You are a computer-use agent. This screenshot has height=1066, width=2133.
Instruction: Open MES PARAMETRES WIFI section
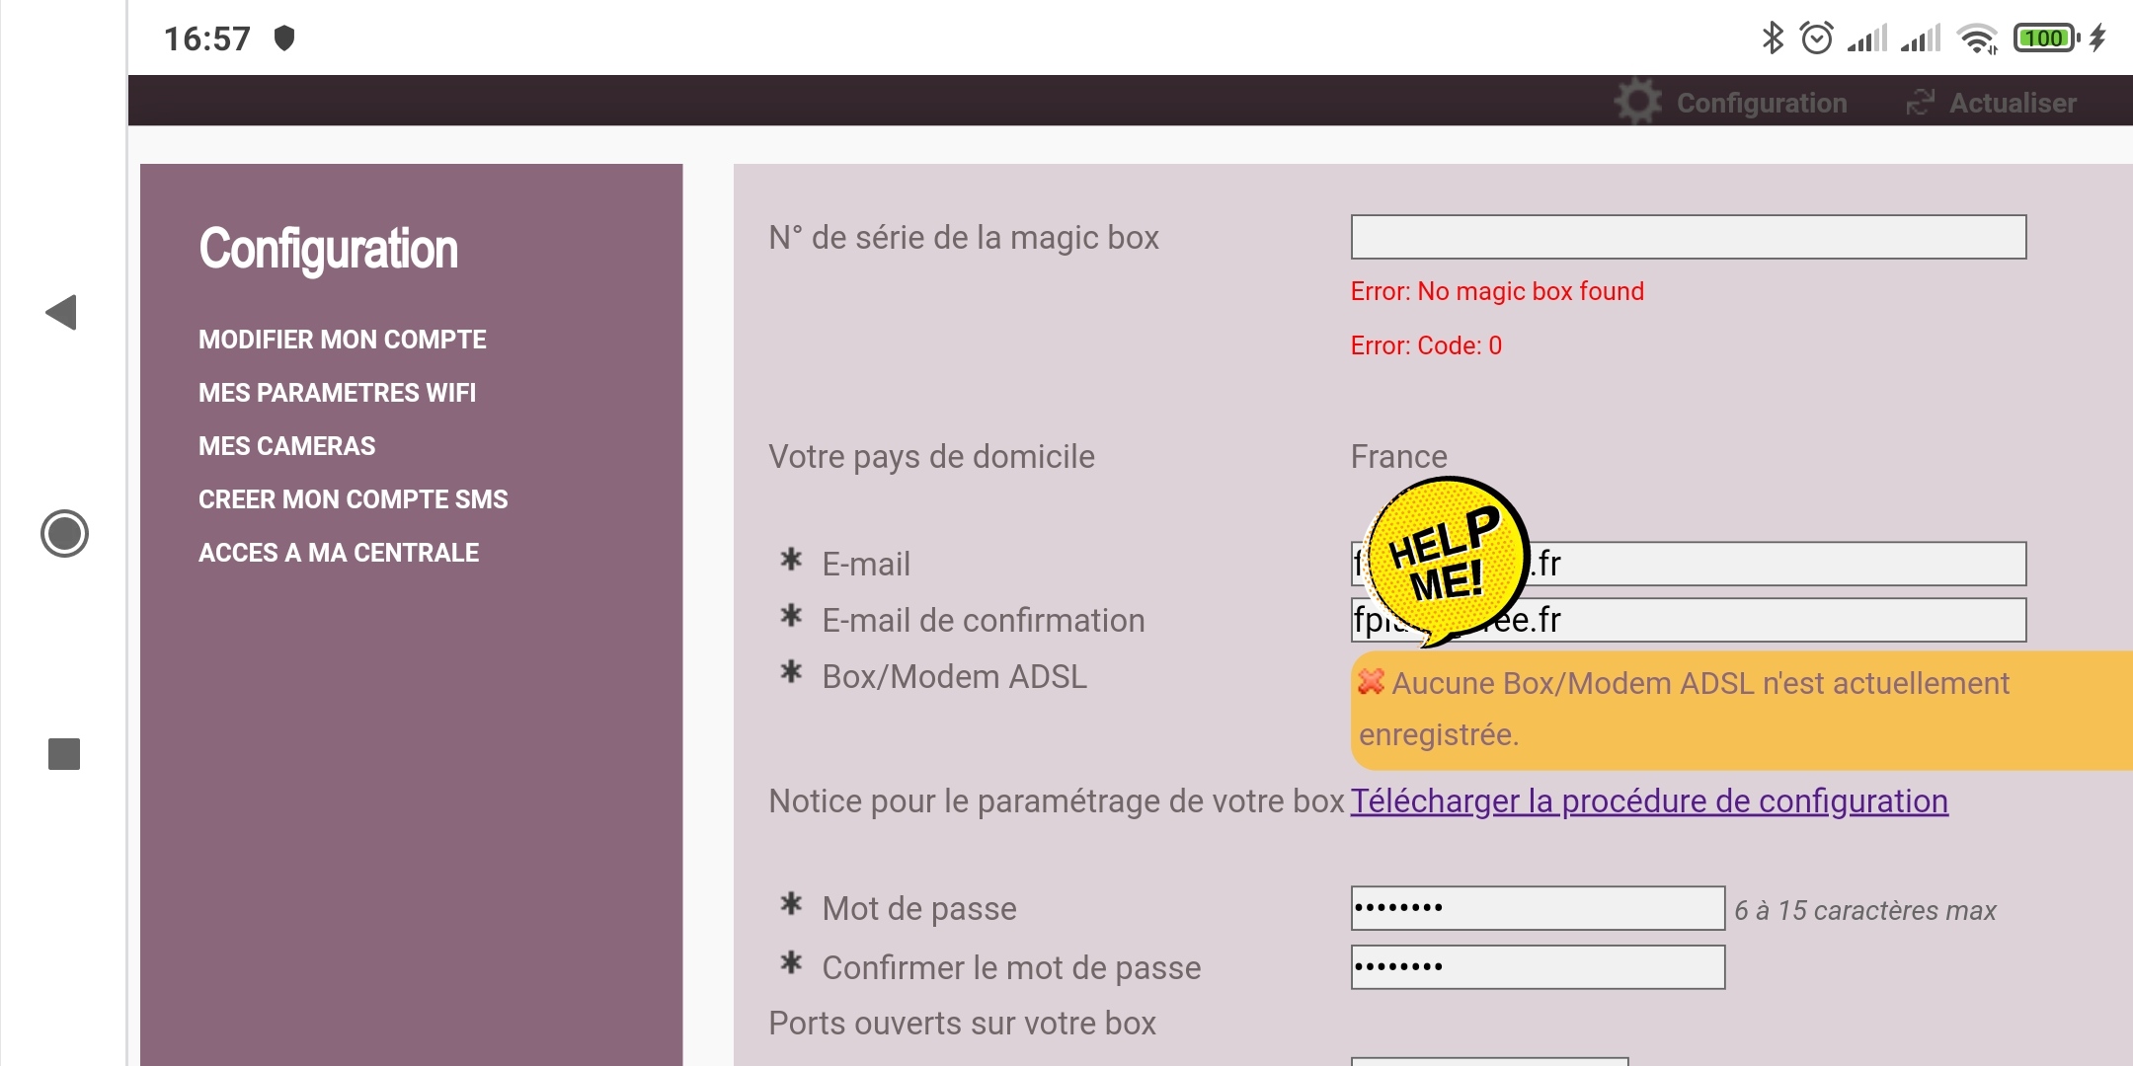(x=337, y=393)
